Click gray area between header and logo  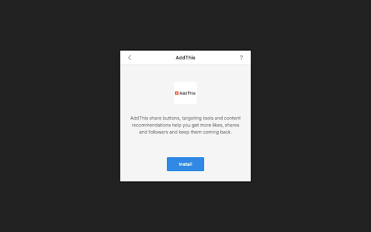(x=185, y=73)
